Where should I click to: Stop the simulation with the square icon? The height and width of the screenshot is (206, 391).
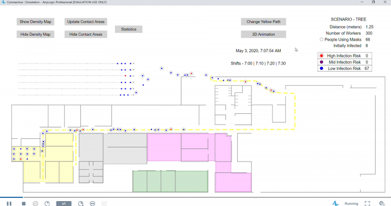[x=24, y=203]
